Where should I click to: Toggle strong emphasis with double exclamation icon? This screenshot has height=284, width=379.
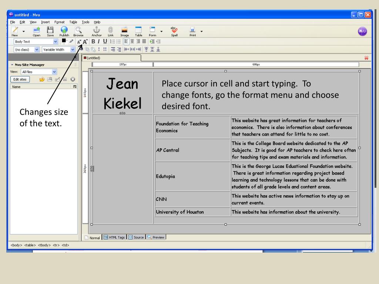[105, 49]
